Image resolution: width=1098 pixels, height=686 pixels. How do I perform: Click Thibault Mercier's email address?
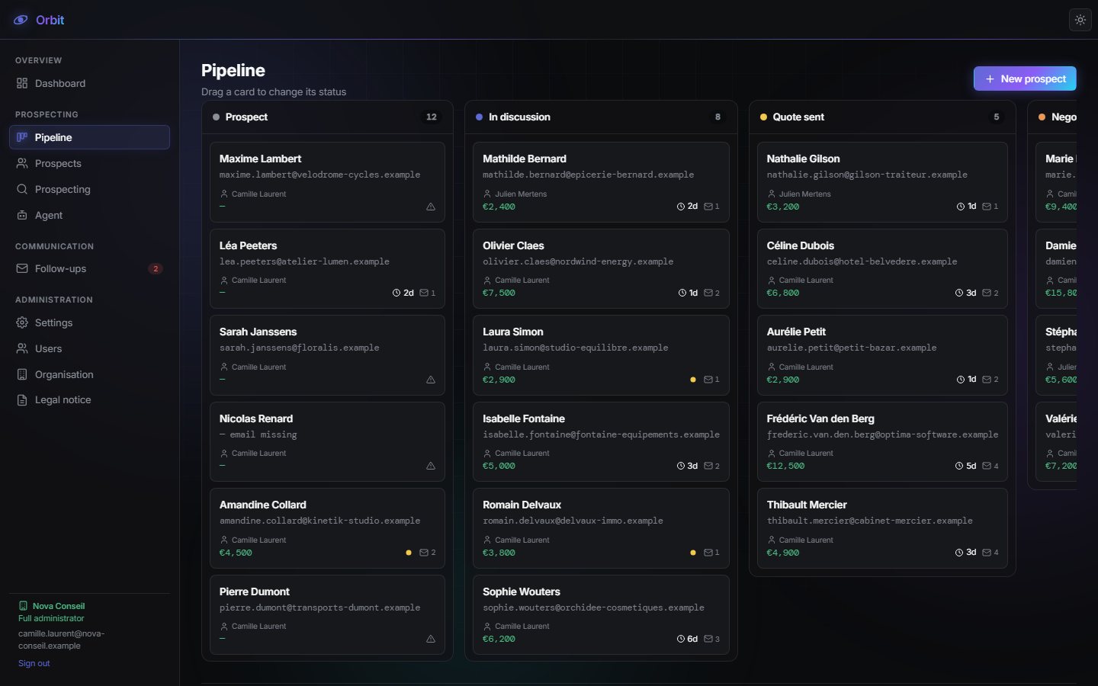click(x=870, y=521)
